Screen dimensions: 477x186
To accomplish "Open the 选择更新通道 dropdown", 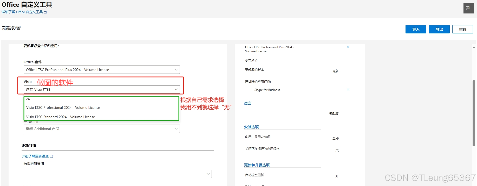I will click(117, 174).
